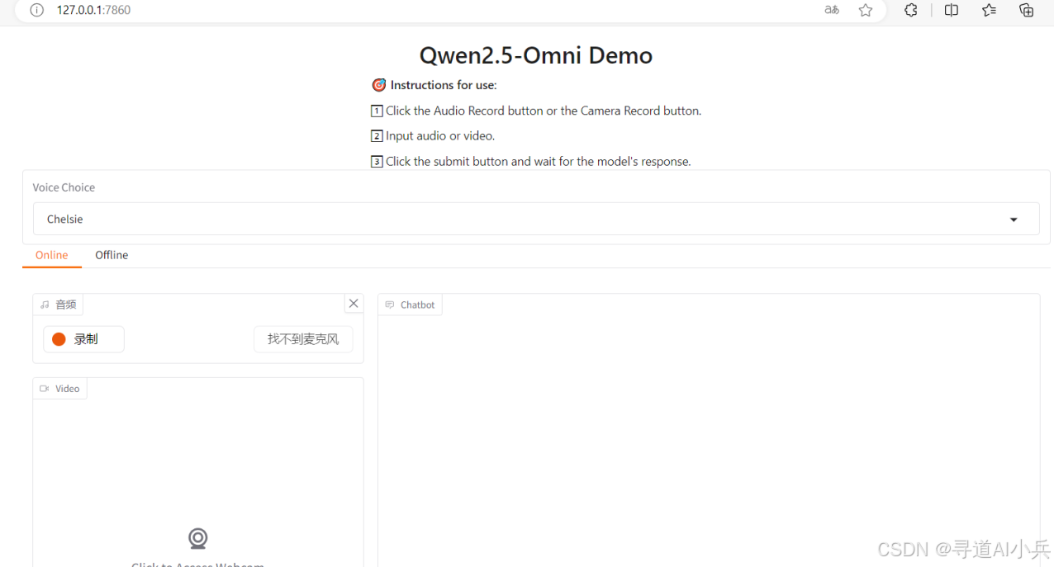1054x567 pixels.
Task: Add page to favorites with star icon
Action: coord(866,10)
